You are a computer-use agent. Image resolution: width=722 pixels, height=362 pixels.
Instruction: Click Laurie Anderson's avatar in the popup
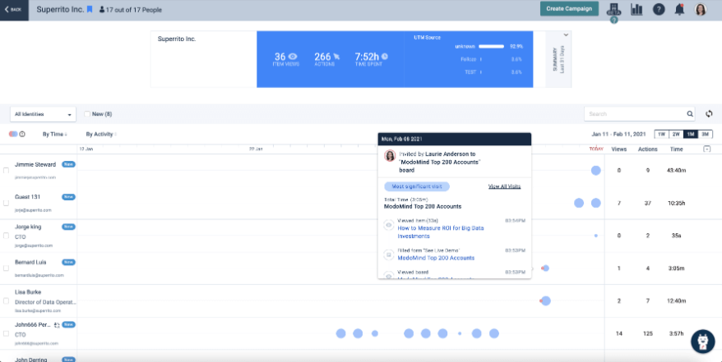(390, 155)
